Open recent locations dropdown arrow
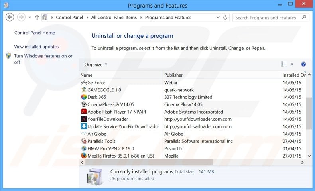The image size is (315, 191). point(30,17)
